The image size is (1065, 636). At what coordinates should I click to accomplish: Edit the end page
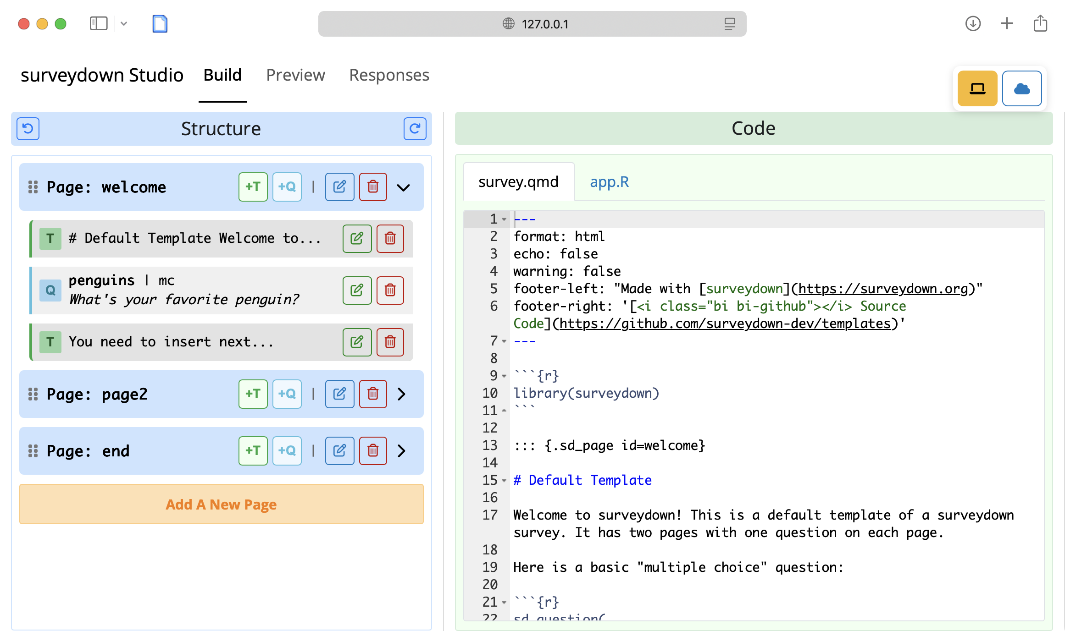pyautogui.click(x=339, y=451)
